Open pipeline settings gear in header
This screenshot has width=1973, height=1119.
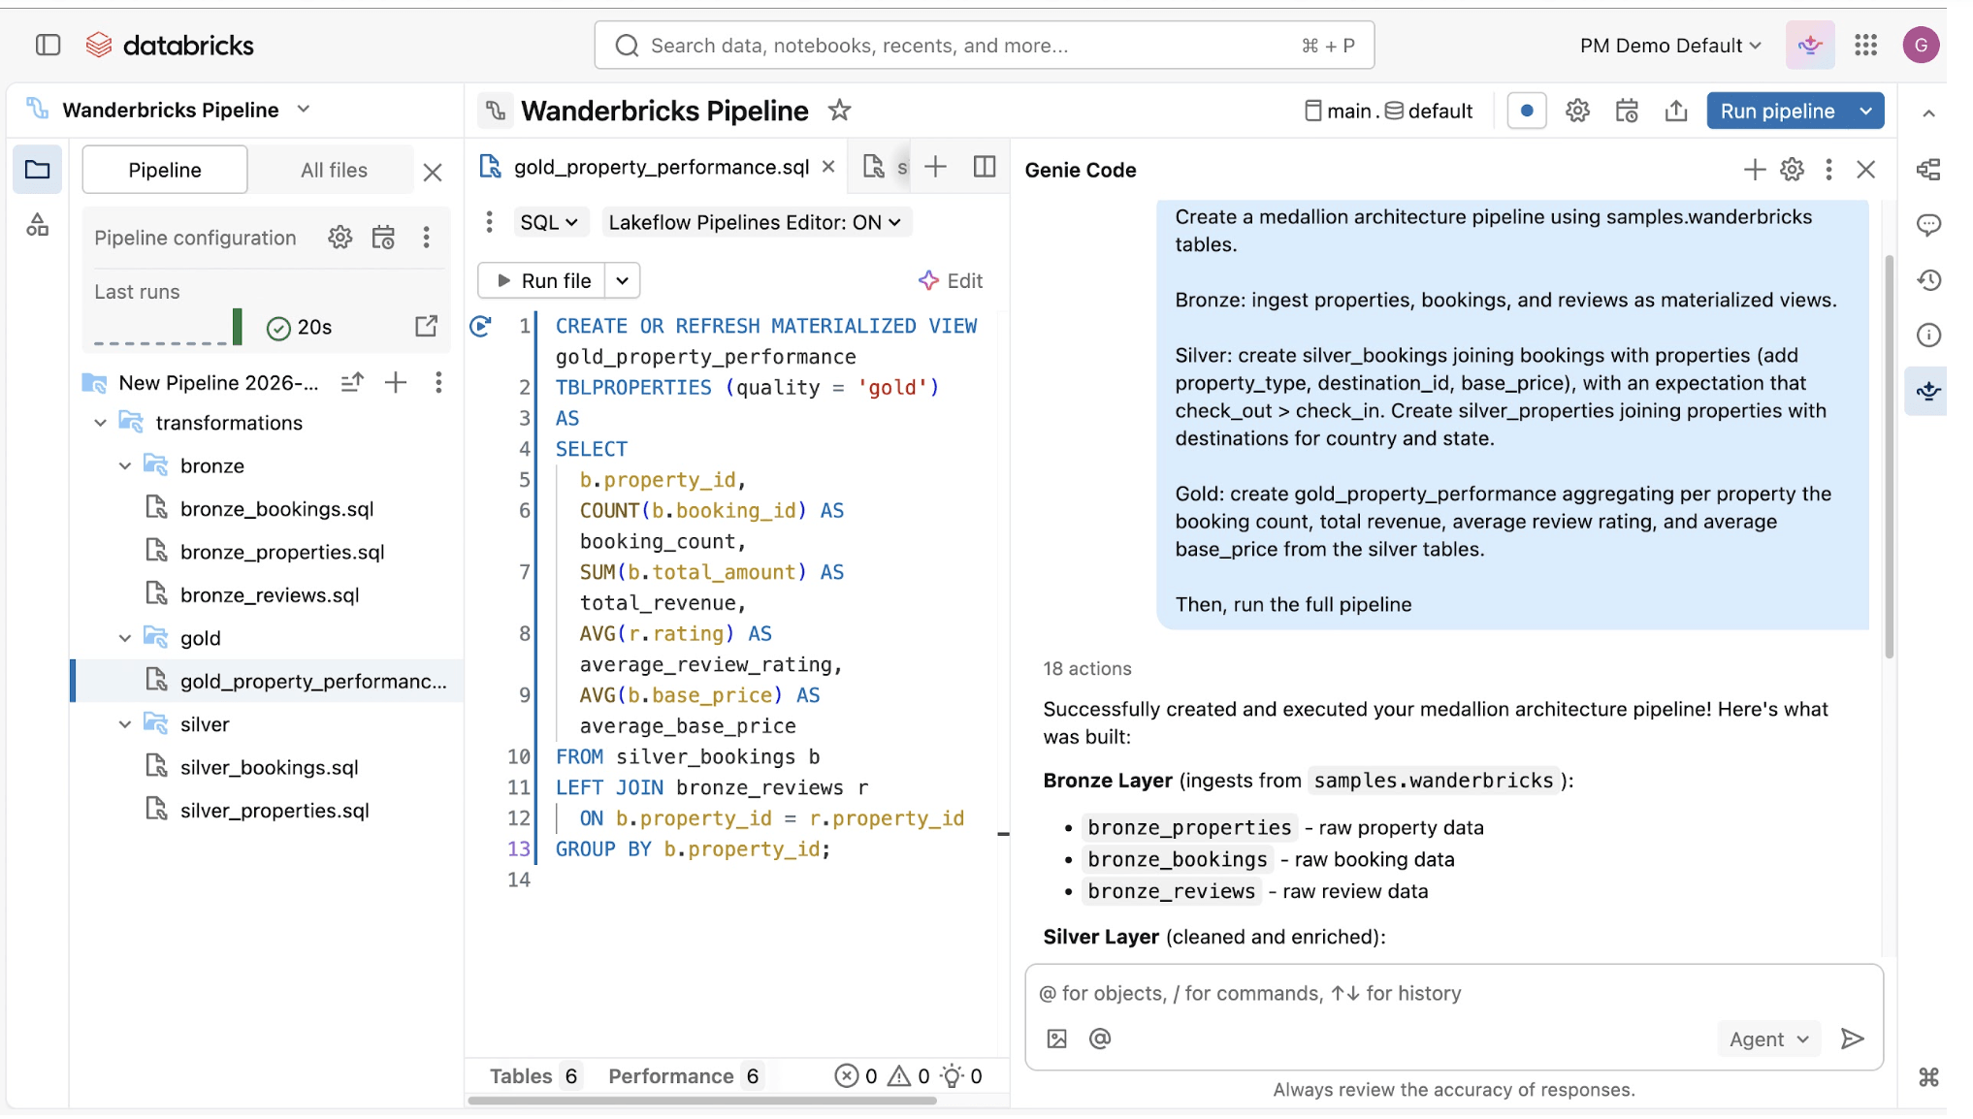coord(1577,111)
